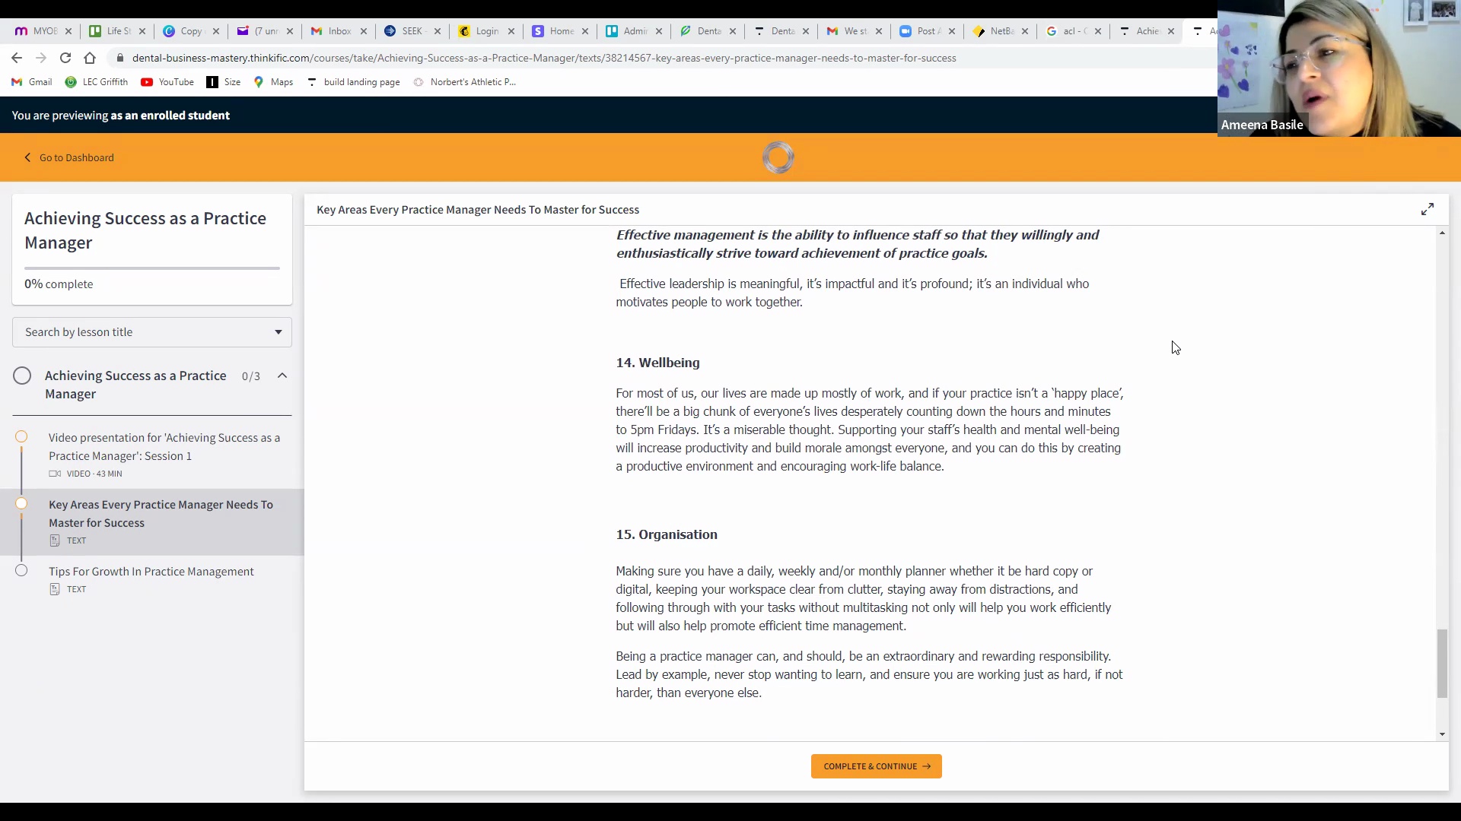The image size is (1461, 821).
Task: Collapse the Achieving Success chapter chevron
Action: [282, 376]
